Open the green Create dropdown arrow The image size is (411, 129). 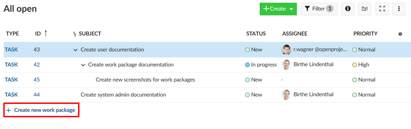[x=291, y=9]
